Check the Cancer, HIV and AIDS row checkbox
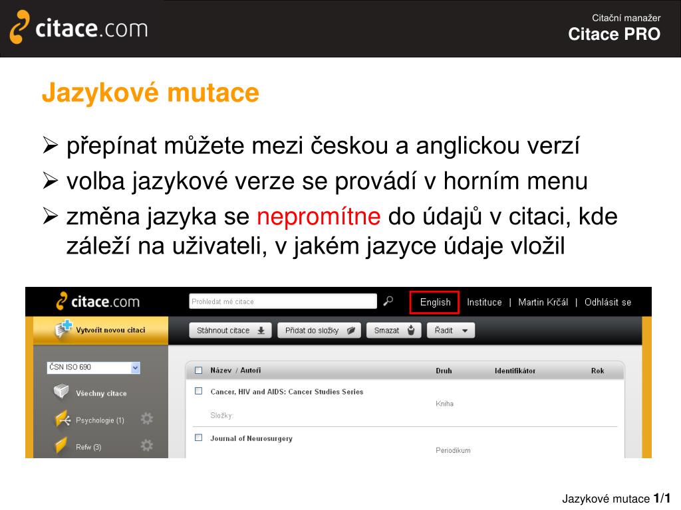 198,390
